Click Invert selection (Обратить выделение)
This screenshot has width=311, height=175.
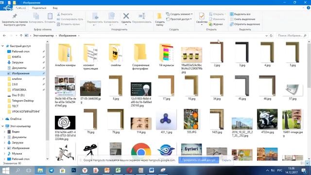coord(245,24)
